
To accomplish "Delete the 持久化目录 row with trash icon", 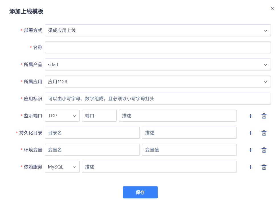I will coord(264,133).
